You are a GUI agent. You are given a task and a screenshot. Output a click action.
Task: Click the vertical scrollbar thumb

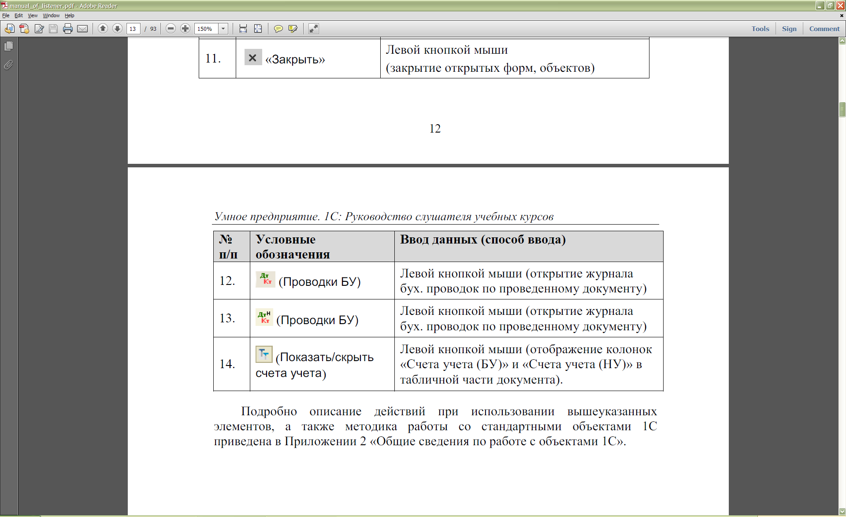[842, 109]
